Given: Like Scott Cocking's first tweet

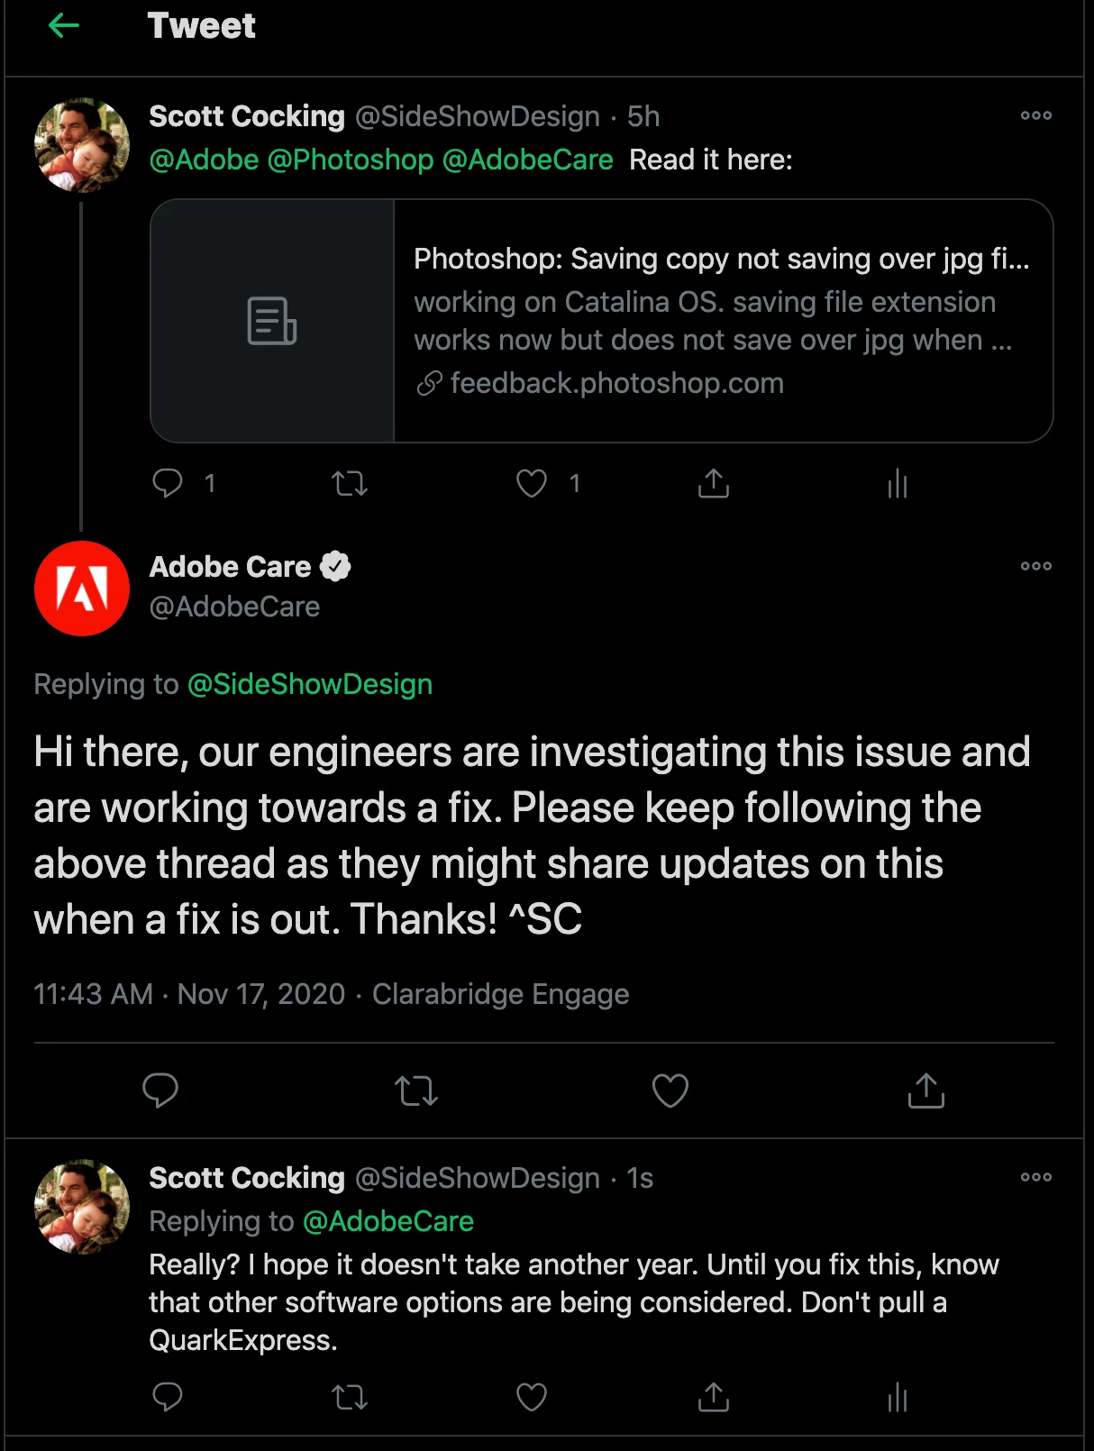Looking at the screenshot, I should [x=532, y=483].
